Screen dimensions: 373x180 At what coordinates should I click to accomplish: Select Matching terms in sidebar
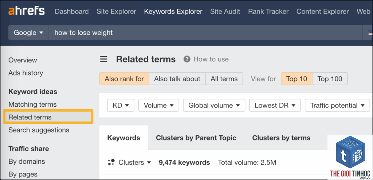32,105
